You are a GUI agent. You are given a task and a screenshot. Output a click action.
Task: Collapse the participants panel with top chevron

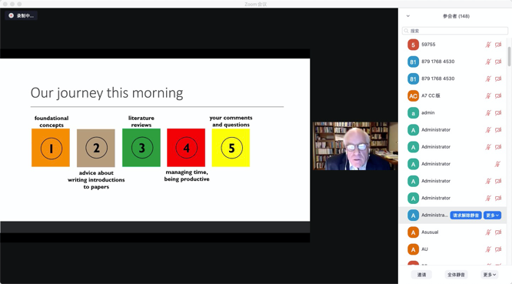tap(408, 16)
